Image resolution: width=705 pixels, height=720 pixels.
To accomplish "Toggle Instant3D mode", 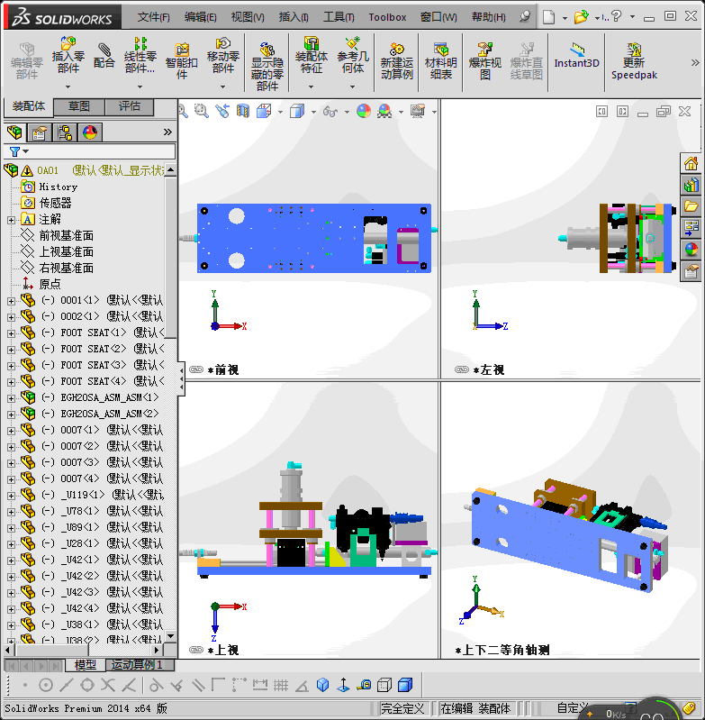I will [576, 55].
